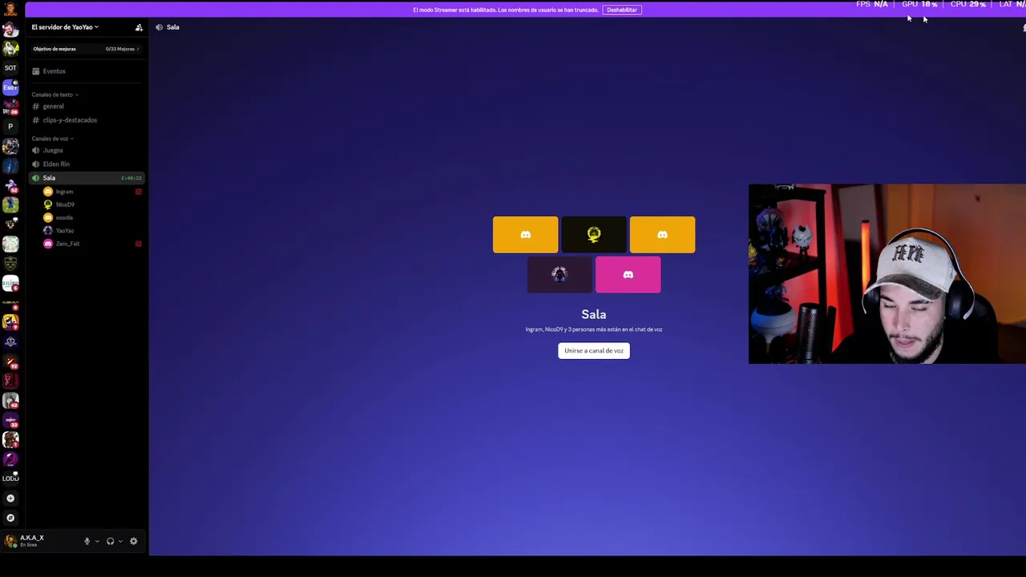Open the server icon with badge 33
Image resolution: width=1026 pixels, height=577 pixels.
tap(10, 420)
